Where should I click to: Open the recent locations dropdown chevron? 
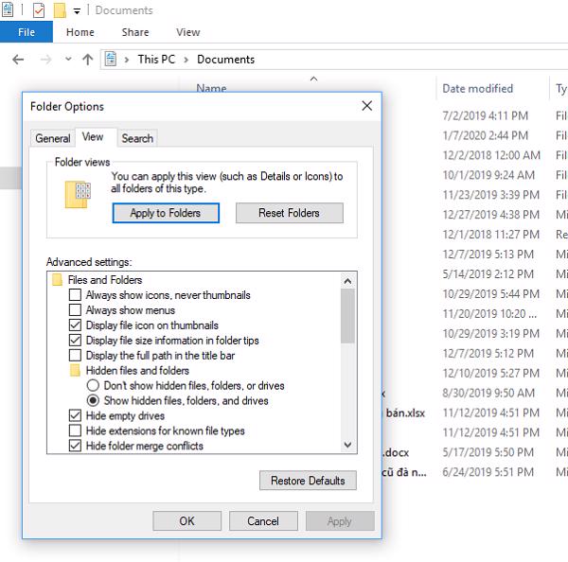coord(68,59)
